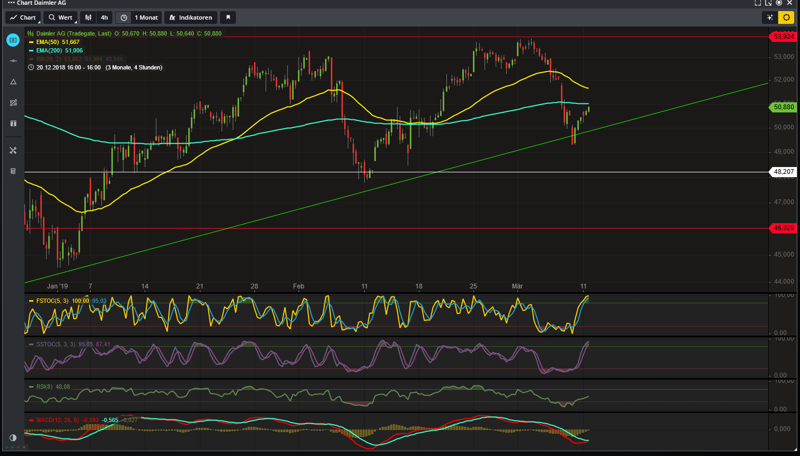Viewport: 800px width, 456px height.
Task: Open the wrench and screwdriver tools icon
Action: [13, 151]
